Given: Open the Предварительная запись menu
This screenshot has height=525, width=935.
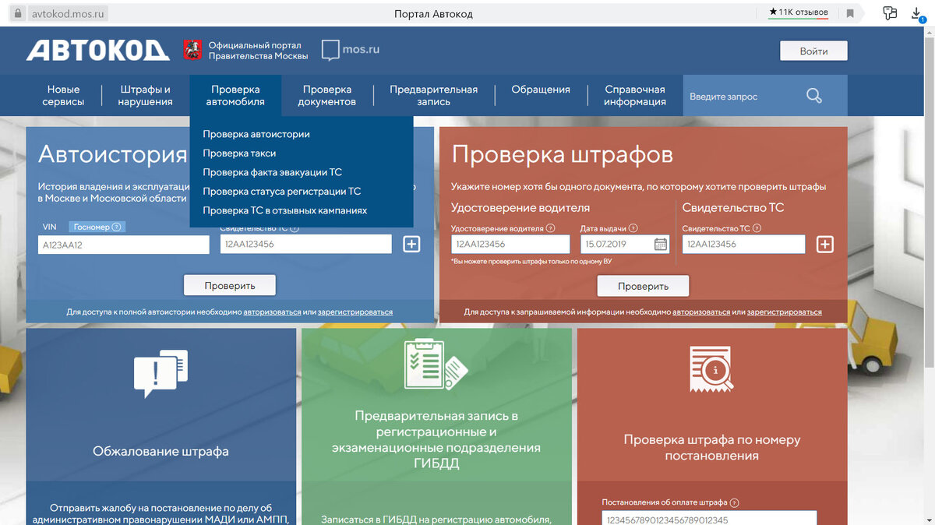Looking at the screenshot, I should pyautogui.click(x=434, y=96).
